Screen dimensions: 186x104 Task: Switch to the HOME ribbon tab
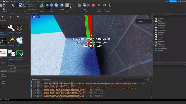coord(22,1)
